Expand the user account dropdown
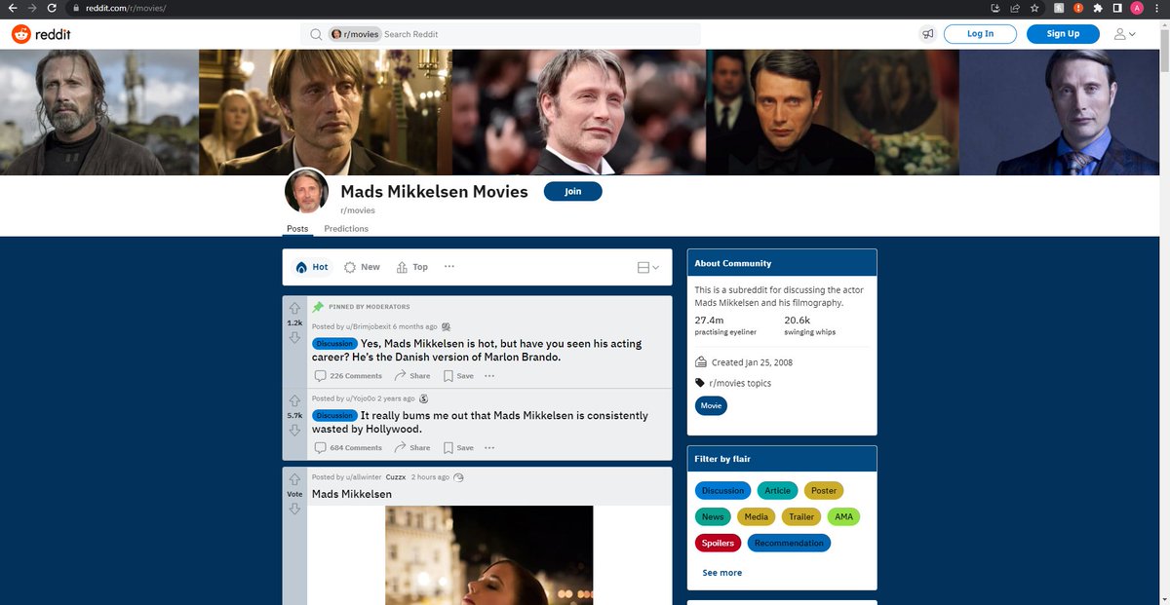 click(x=1125, y=34)
